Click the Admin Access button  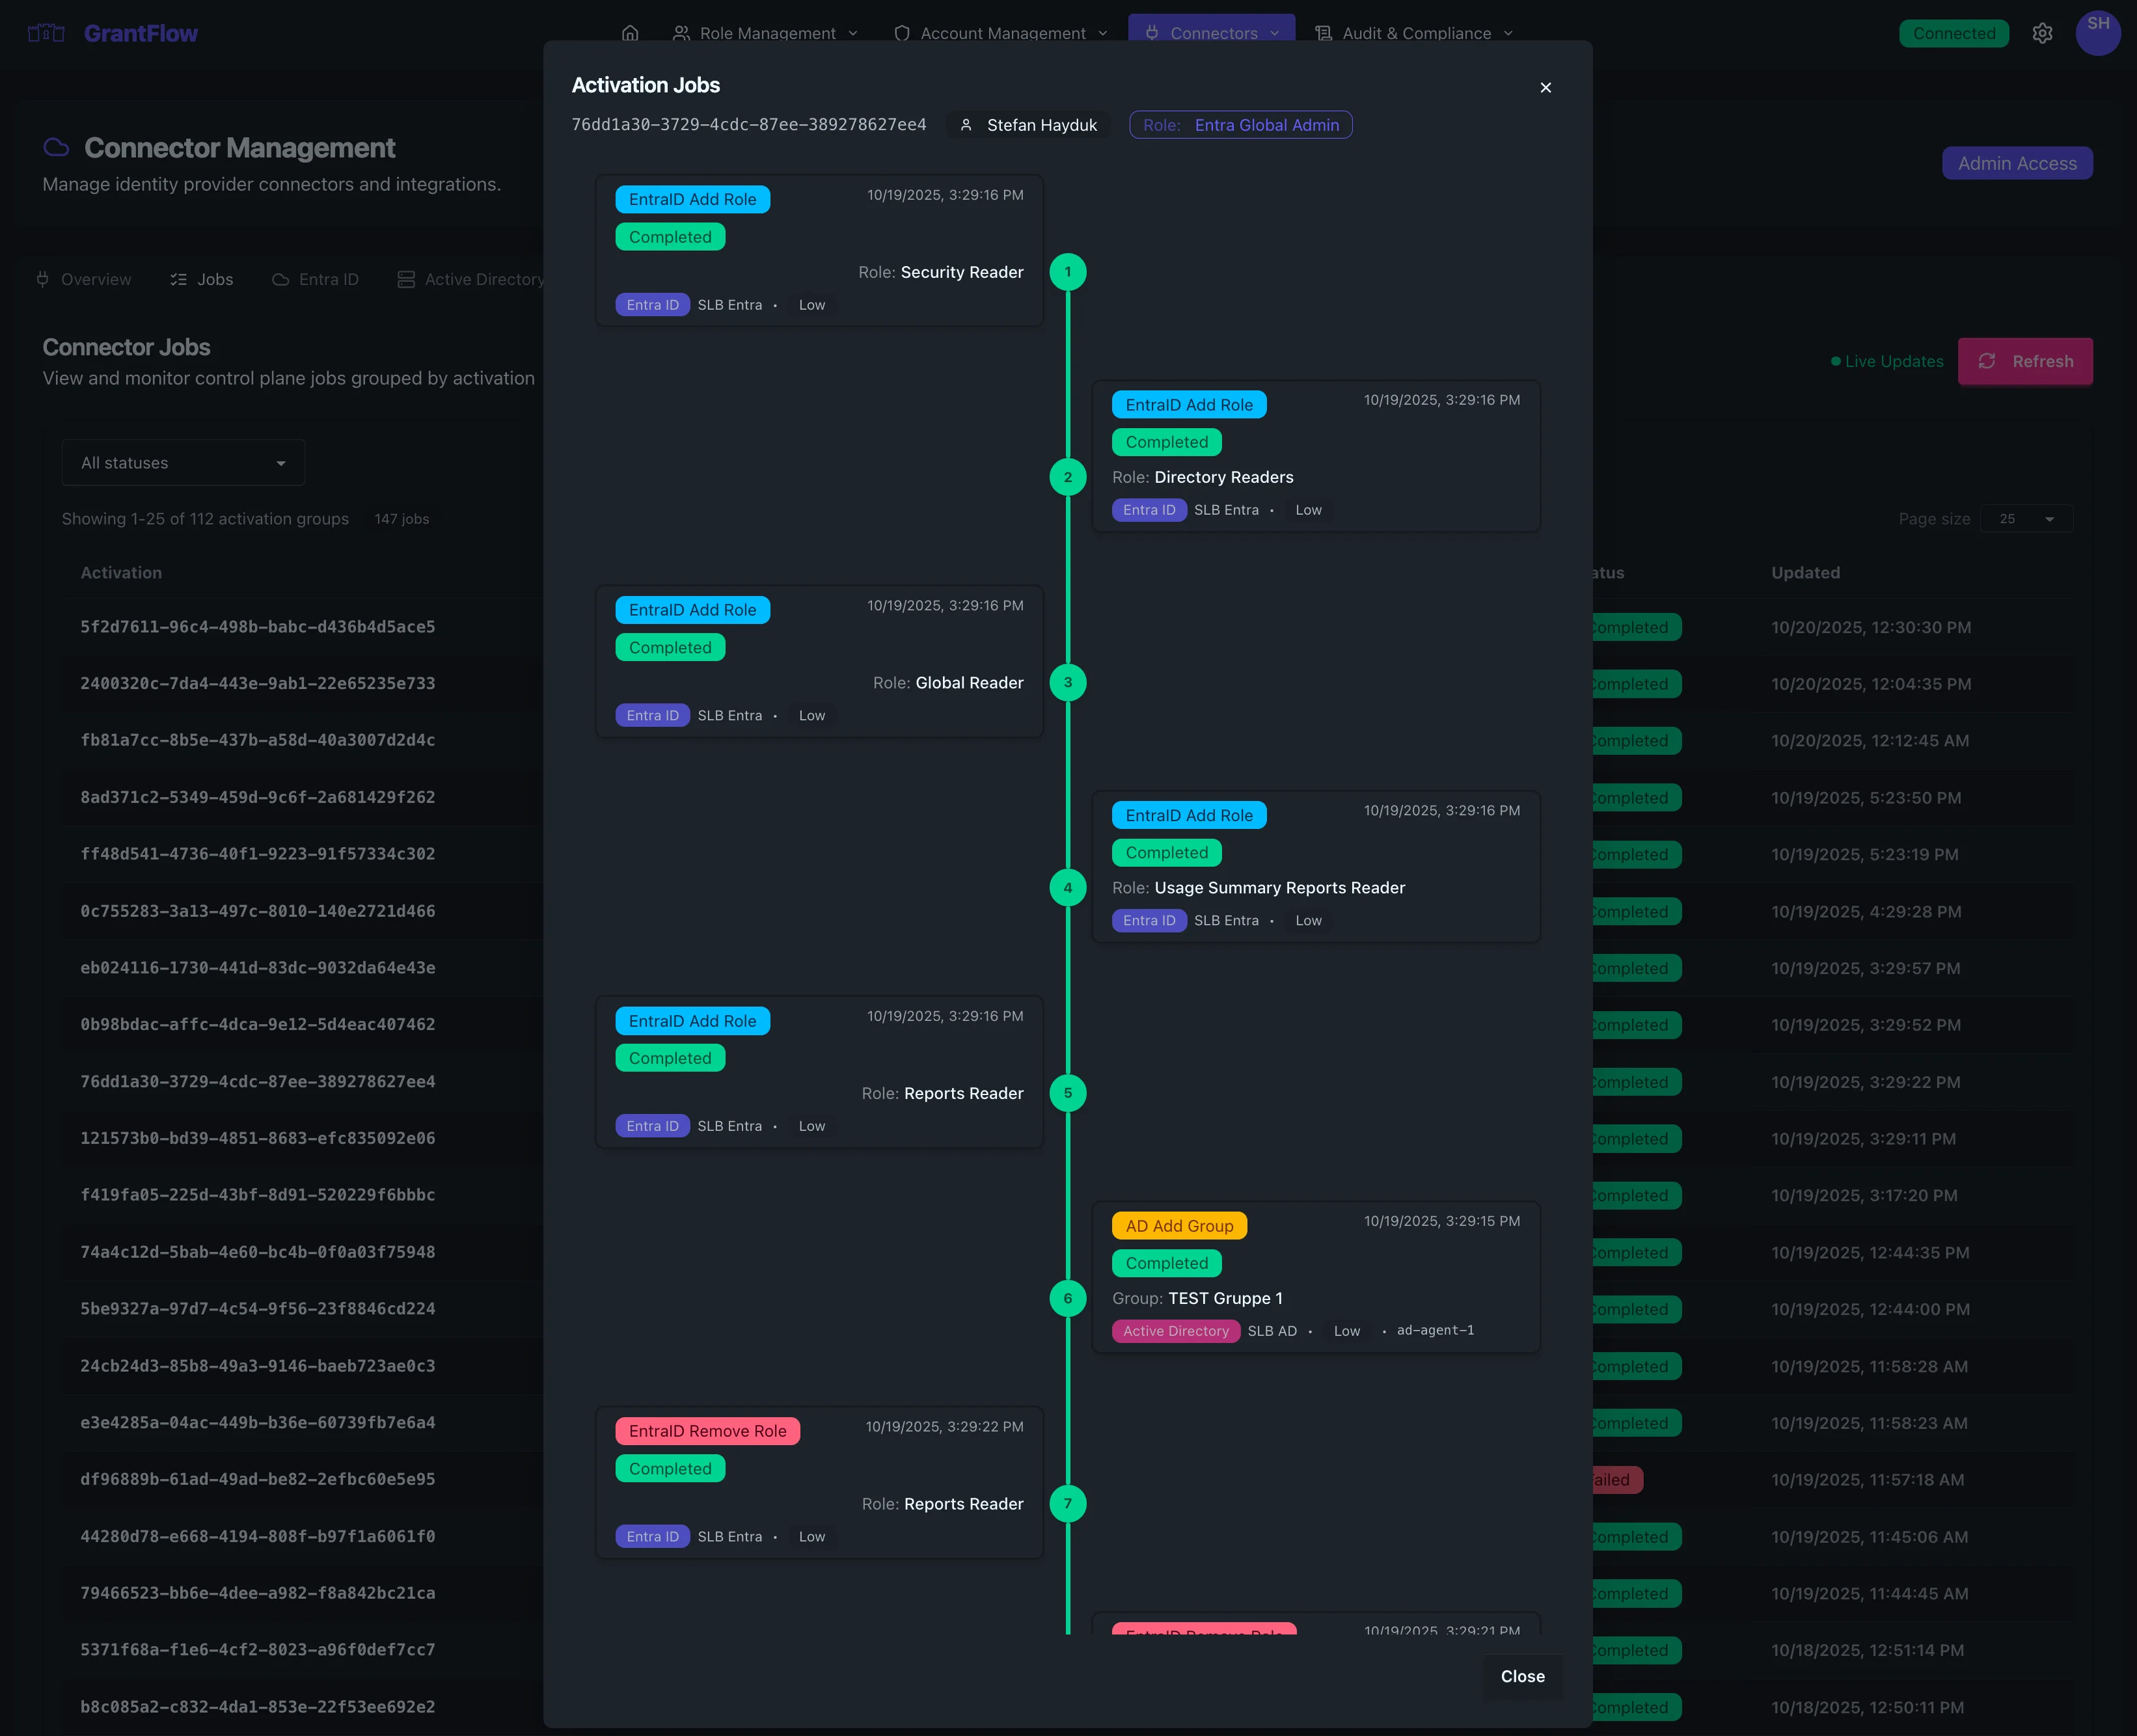pos(2017,163)
